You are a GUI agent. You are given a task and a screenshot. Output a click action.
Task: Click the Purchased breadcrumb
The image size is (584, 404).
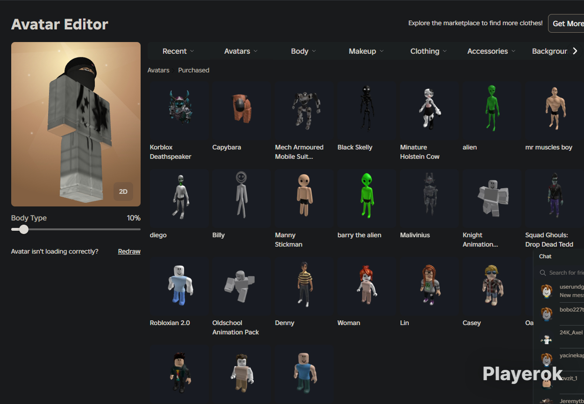(x=193, y=70)
